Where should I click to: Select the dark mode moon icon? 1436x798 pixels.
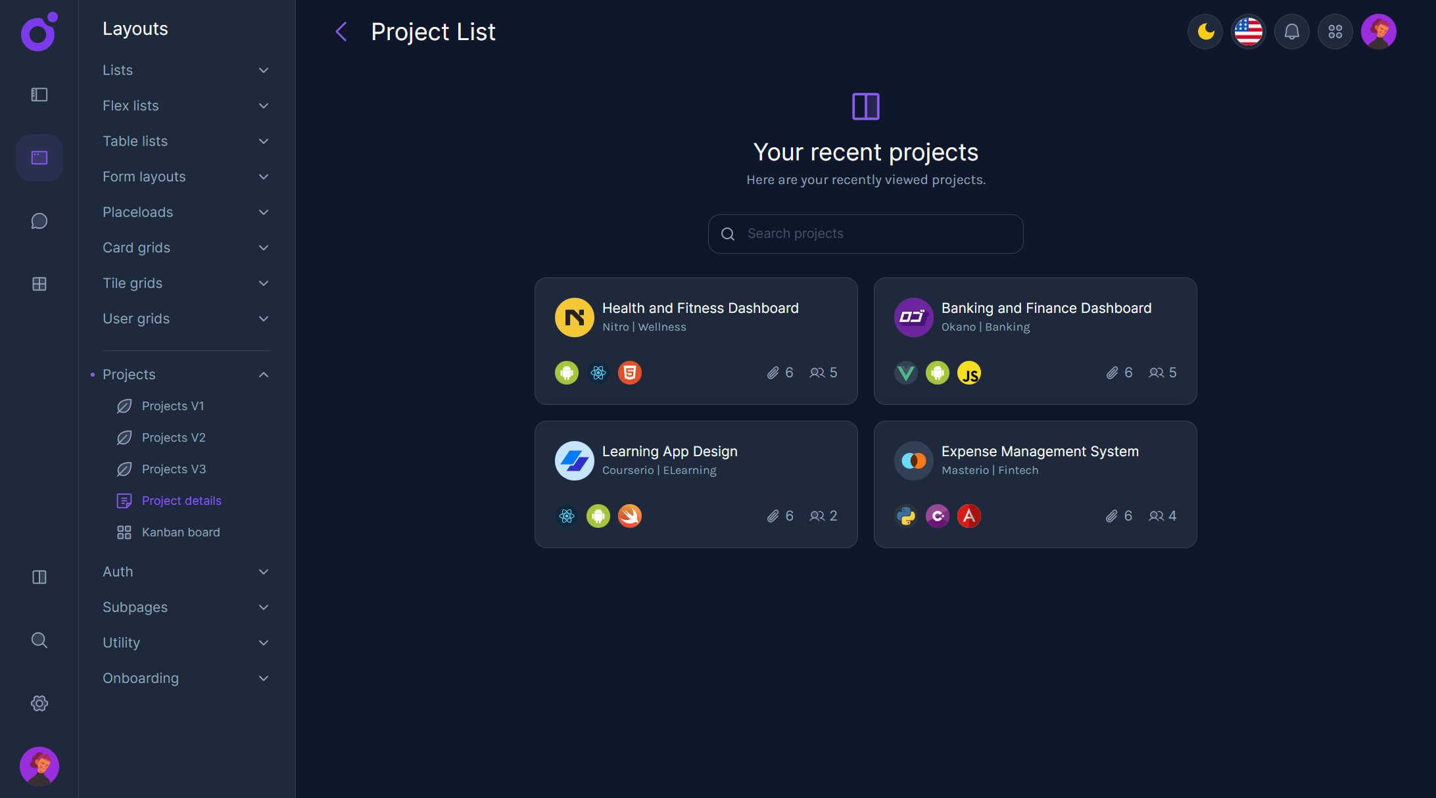1205,31
